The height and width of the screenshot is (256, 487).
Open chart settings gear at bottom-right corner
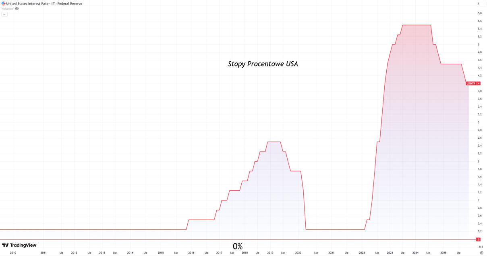(481, 253)
